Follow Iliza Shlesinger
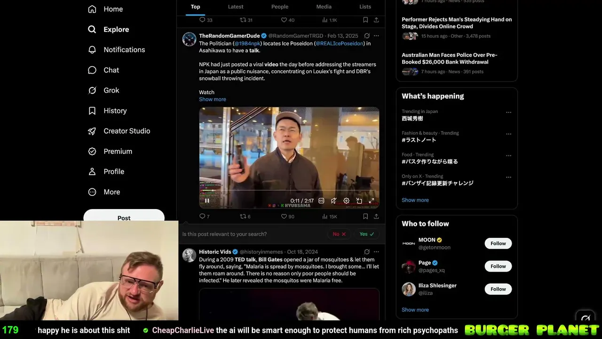Screen dimensions: 602x339 (498, 289)
